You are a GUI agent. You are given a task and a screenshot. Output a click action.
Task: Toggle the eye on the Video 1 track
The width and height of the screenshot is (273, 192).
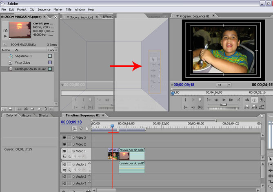64,151
